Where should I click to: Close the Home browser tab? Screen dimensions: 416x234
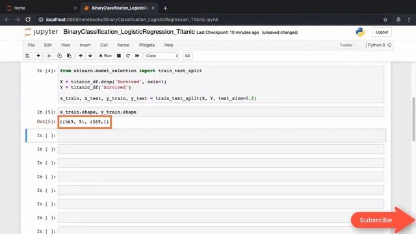tap(75, 8)
